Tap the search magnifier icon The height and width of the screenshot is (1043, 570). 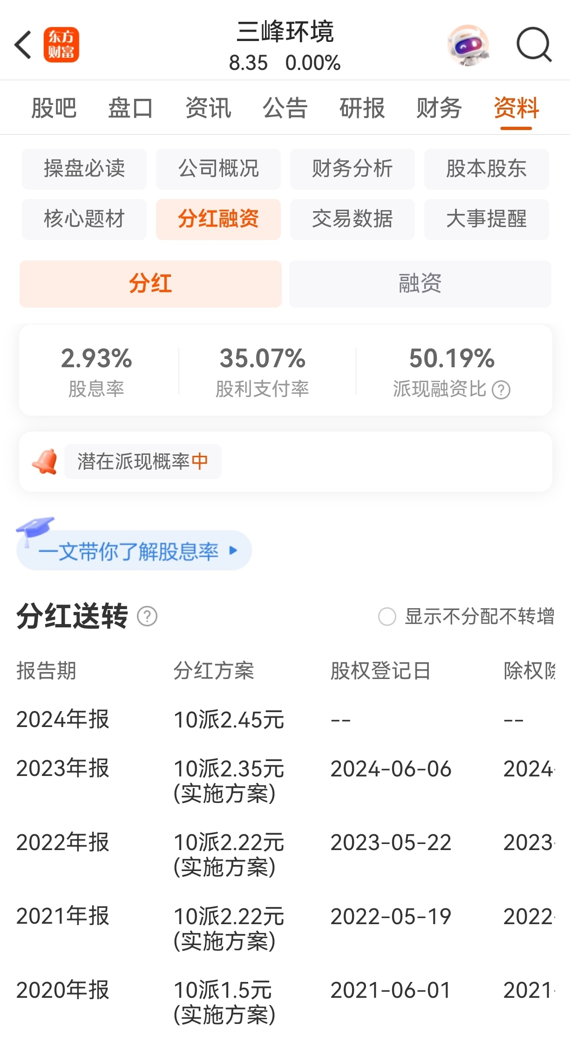[x=534, y=45]
